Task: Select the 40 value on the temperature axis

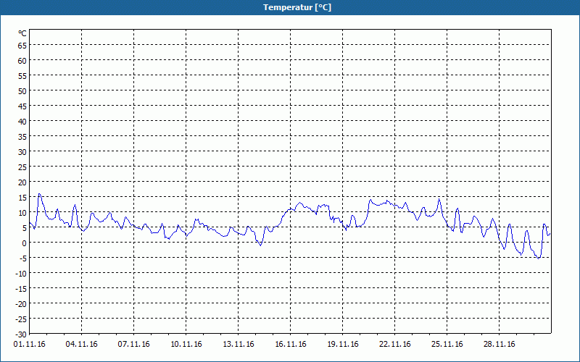Action: [x=22, y=121]
